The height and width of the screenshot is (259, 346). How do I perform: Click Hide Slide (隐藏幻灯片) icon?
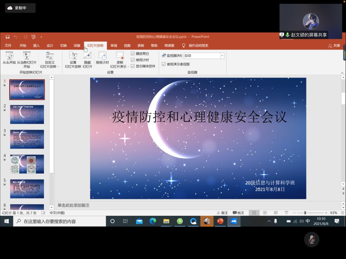point(87,56)
